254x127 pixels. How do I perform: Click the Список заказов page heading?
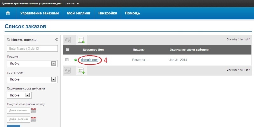[x=25, y=26]
